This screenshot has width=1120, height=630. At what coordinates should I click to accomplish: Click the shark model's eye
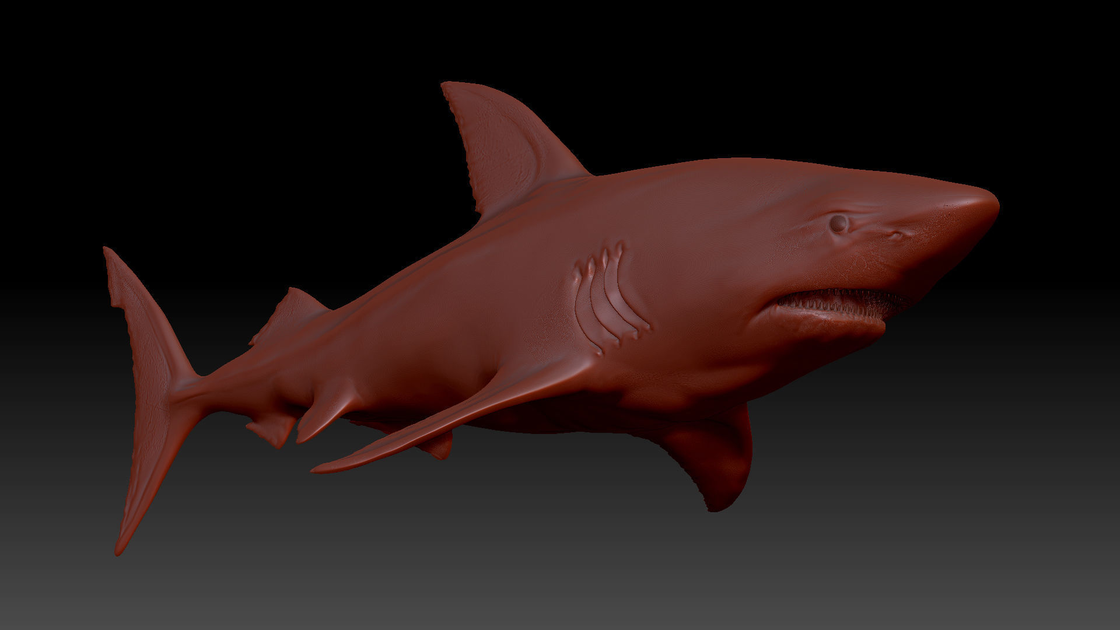839,222
